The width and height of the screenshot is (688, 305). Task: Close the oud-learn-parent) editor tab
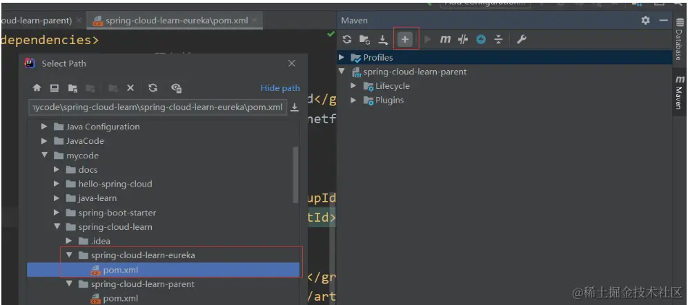tap(79, 20)
